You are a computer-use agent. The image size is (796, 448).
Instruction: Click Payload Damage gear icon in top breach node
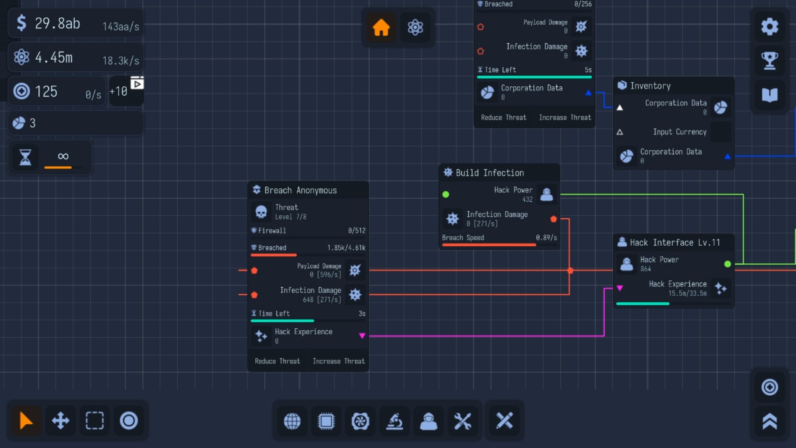click(x=581, y=27)
